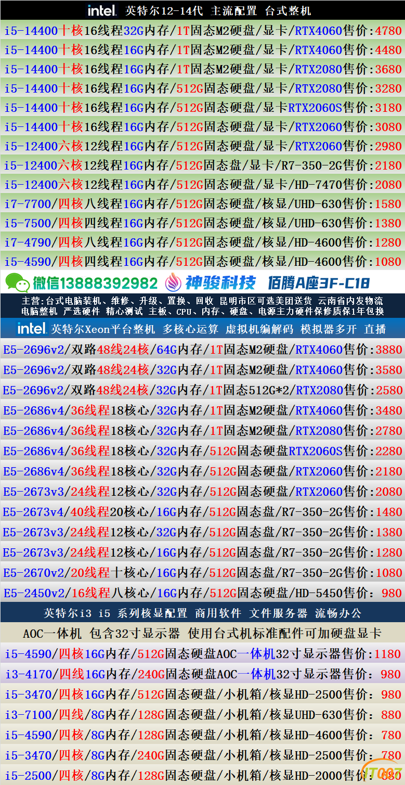This screenshot has width=405, height=785.
Task: Click the 佰腾A座3F-C18 address text
Action: point(319,283)
